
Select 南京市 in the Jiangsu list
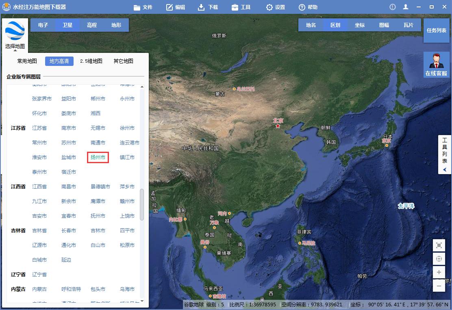[x=68, y=128]
